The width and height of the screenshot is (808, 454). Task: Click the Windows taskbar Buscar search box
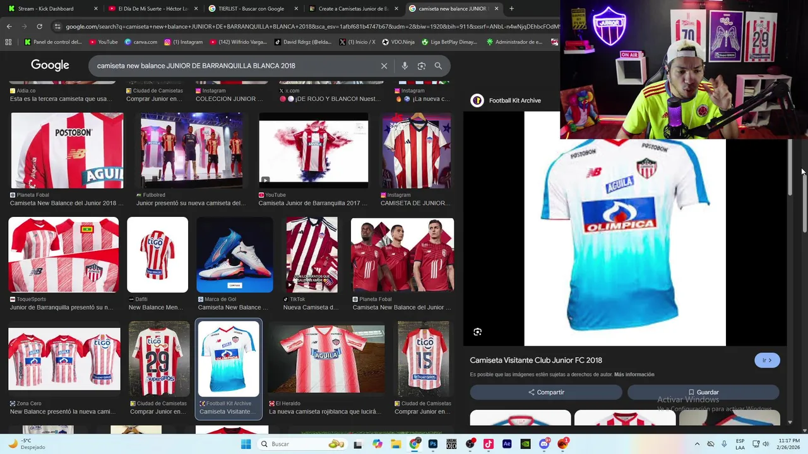[301, 444]
